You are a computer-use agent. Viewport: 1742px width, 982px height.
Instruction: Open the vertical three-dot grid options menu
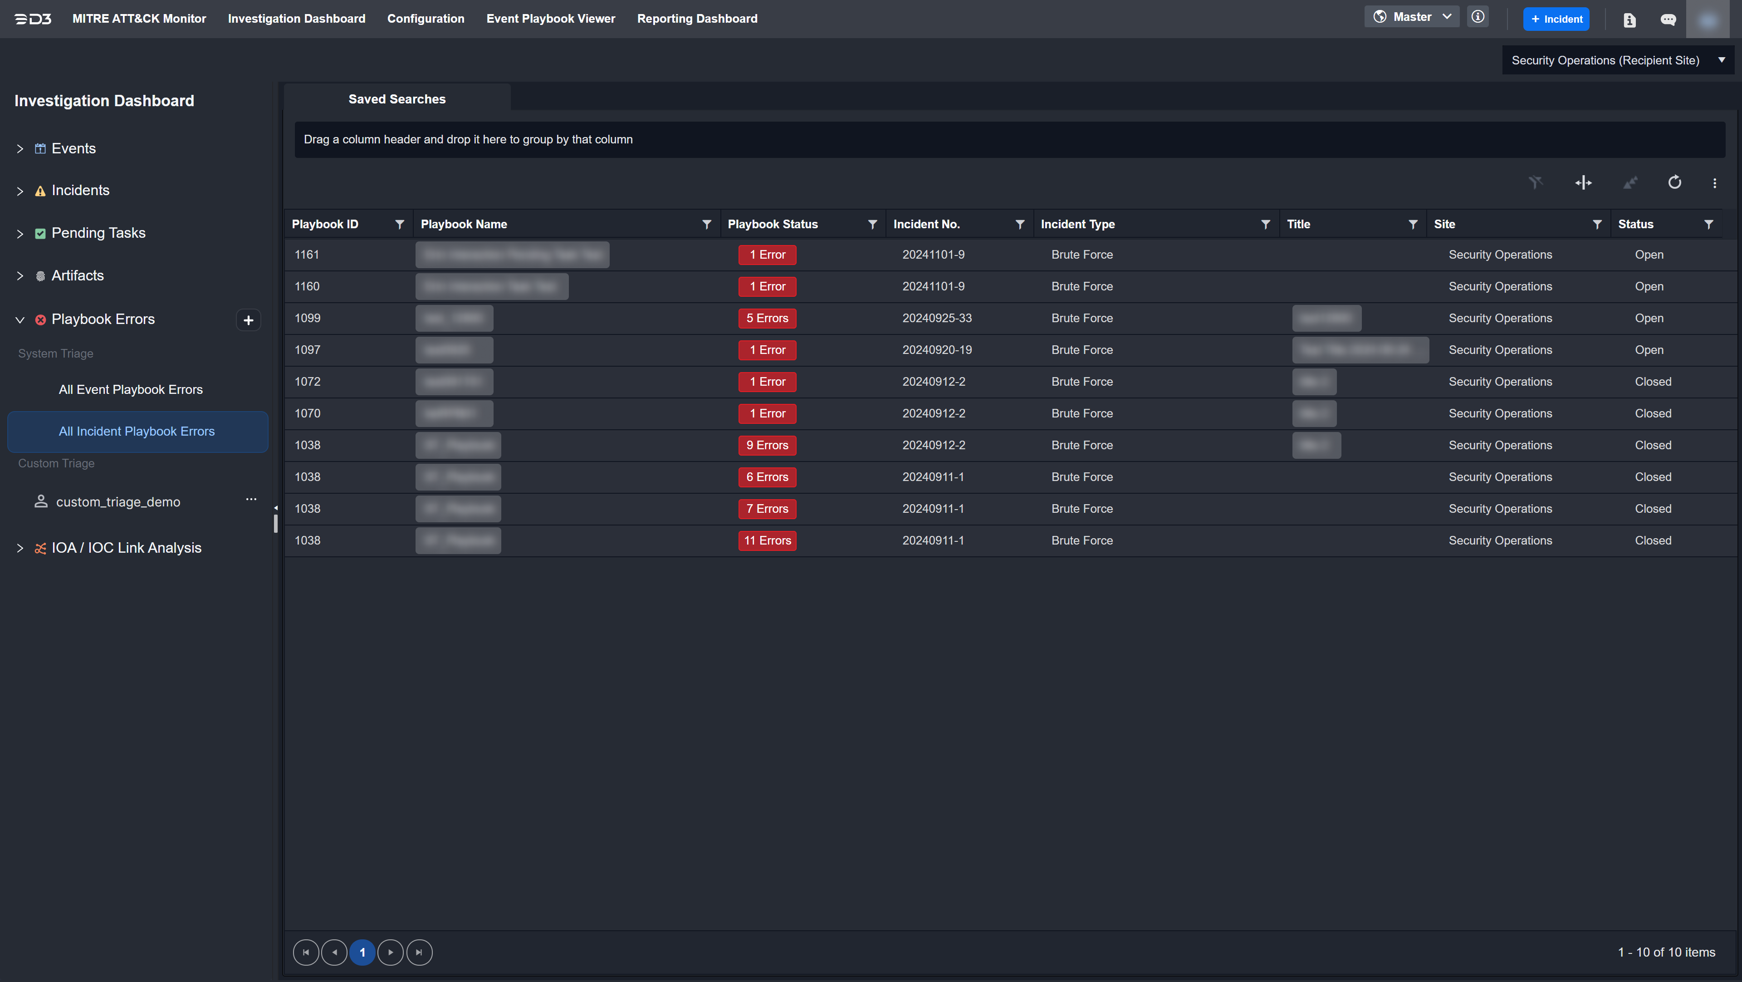coord(1714,183)
